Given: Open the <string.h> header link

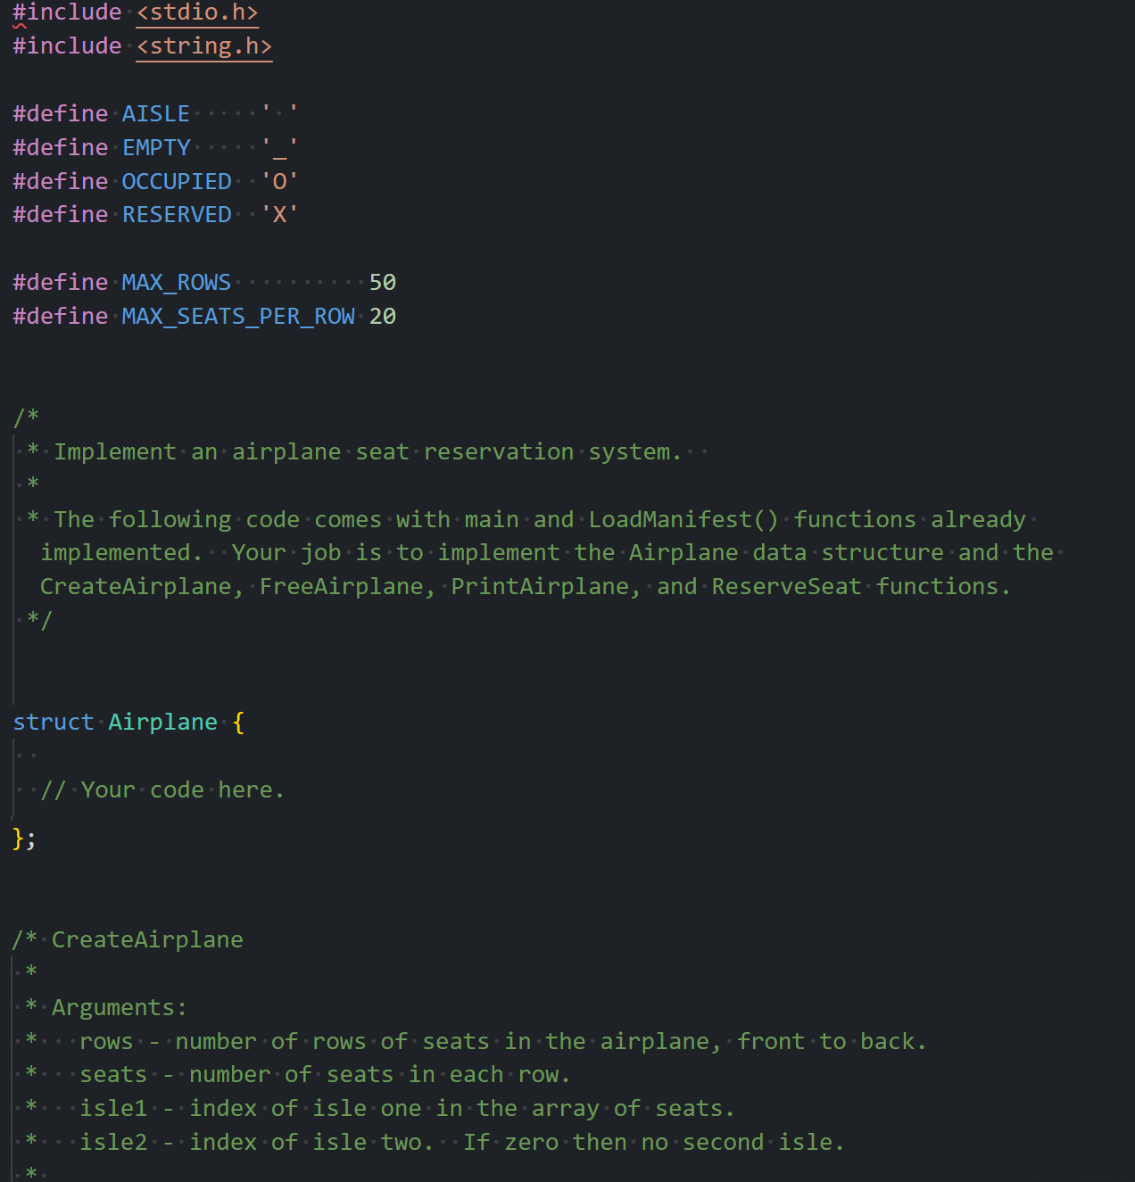Looking at the screenshot, I should pos(203,46).
